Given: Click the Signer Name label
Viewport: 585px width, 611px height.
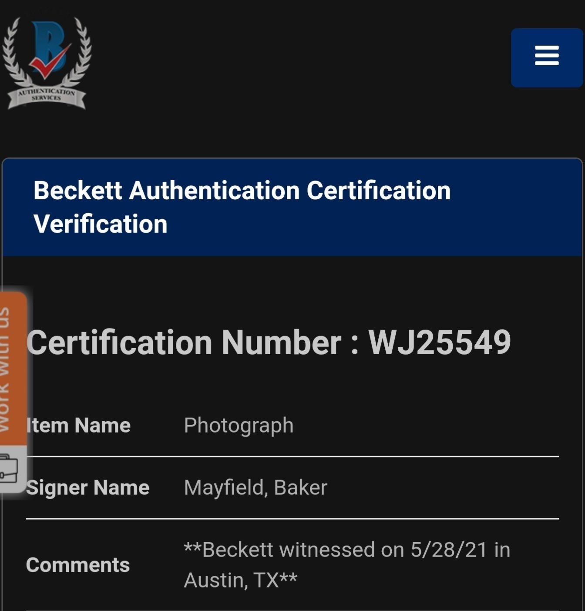Looking at the screenshot, I should coord(87,487).
